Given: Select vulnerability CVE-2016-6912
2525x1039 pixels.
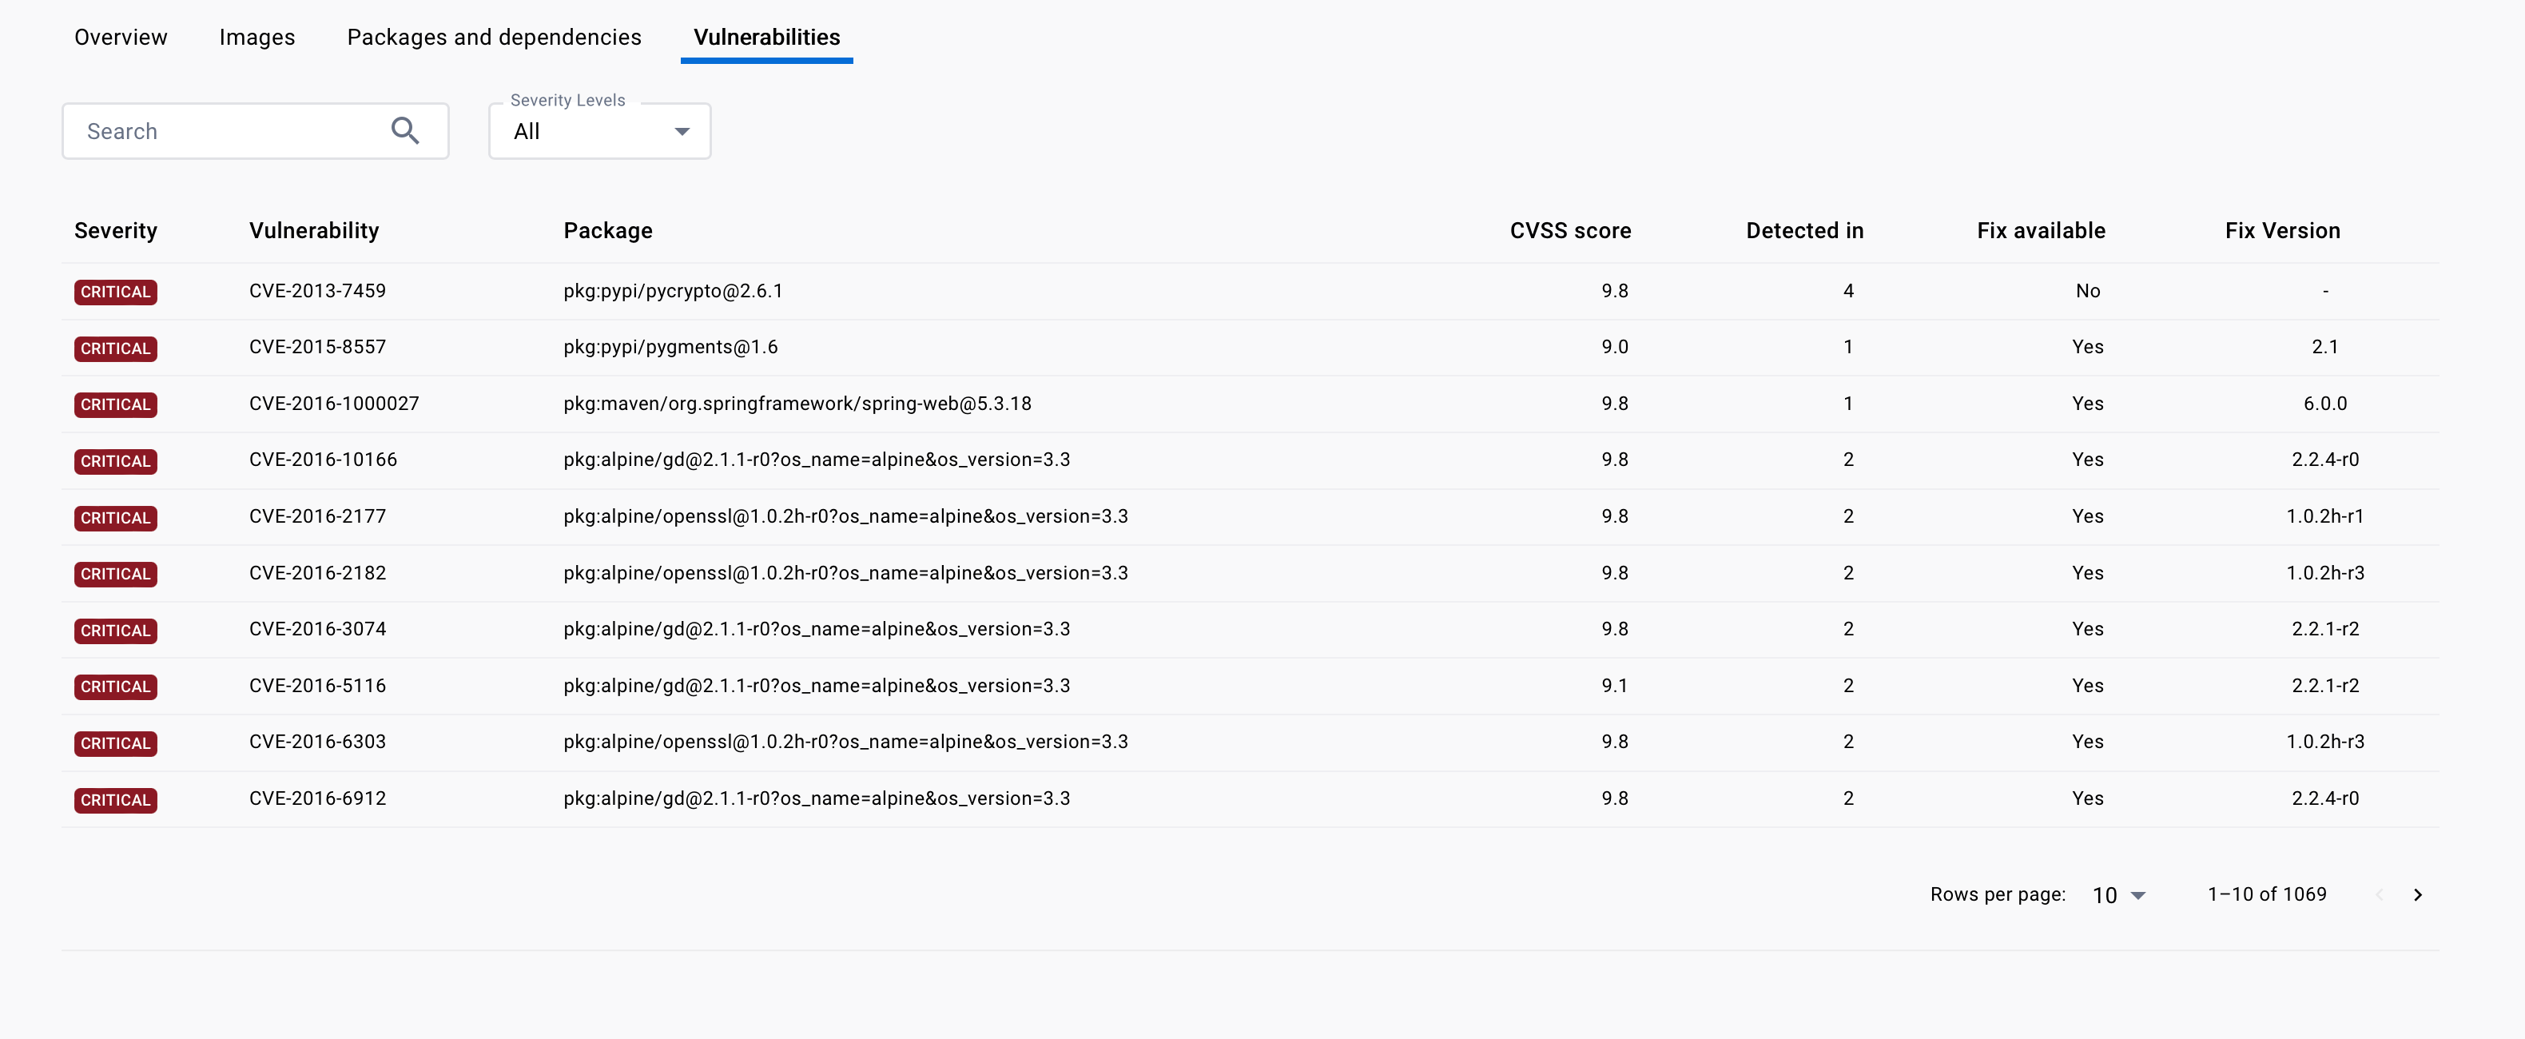Looking at the screenshot, I should pos(317,799).
